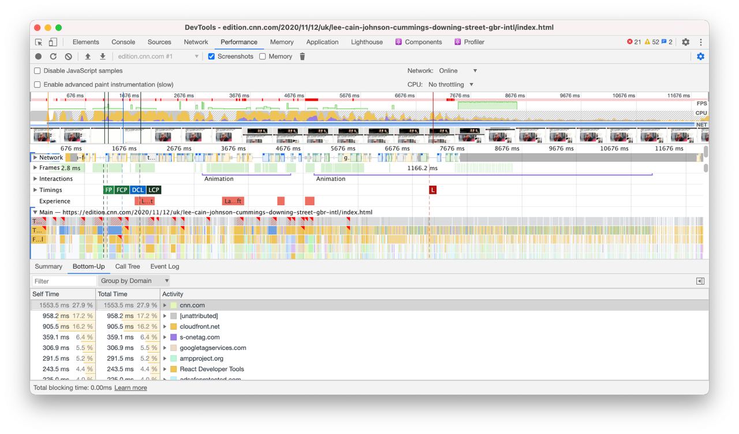
Task: Check Disable JavaScript samples
Action: pyautogui.click(x=38, y=71)
